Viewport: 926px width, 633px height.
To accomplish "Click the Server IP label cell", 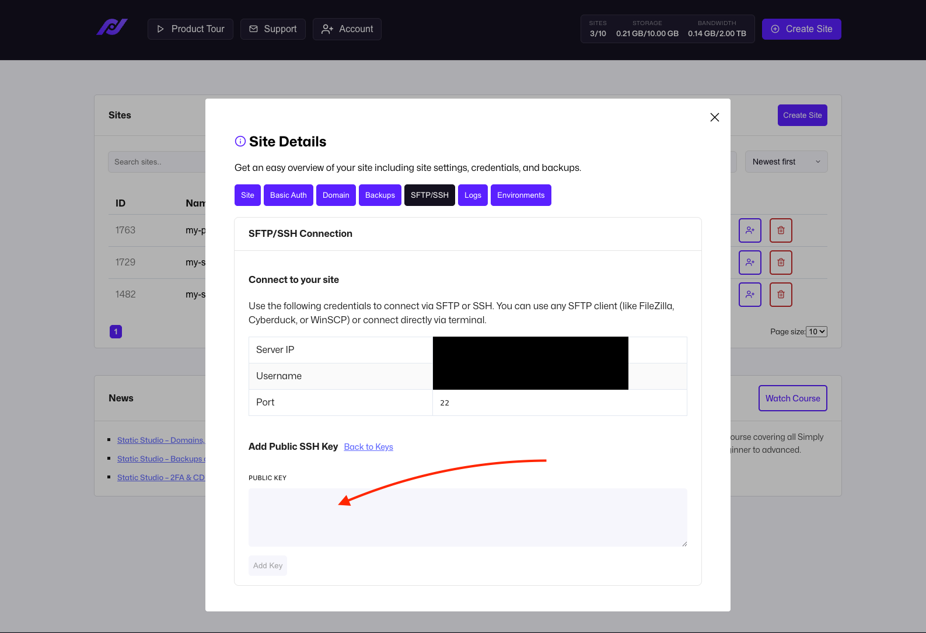I will pos(341,350).
